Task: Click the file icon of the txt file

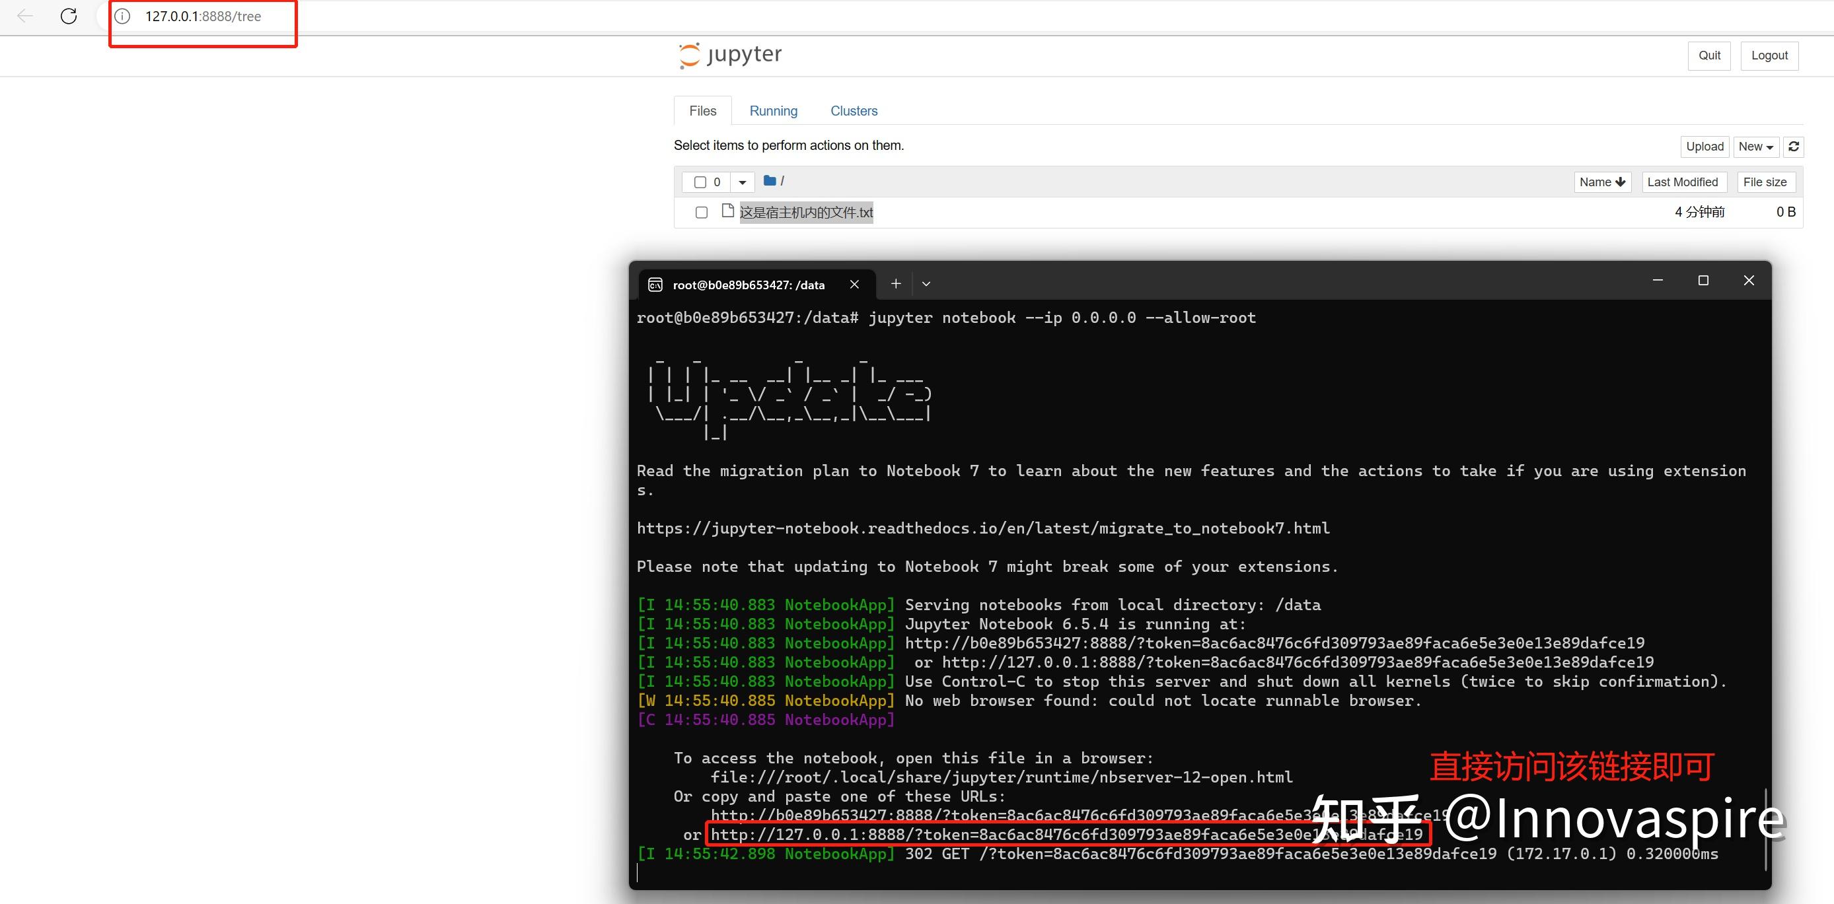Action: coord(727,211)
